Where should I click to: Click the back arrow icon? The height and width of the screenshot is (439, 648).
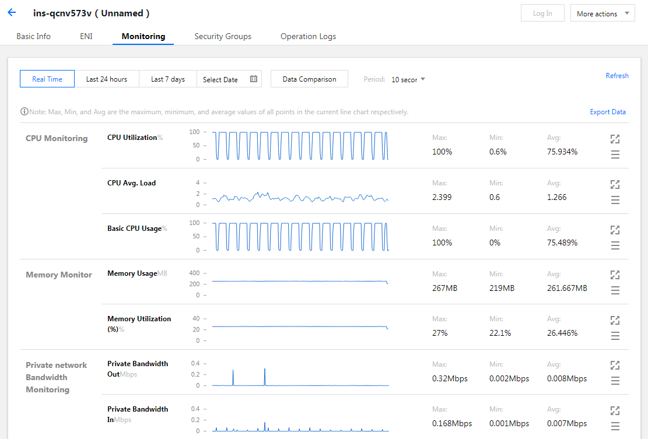[12, 13]
